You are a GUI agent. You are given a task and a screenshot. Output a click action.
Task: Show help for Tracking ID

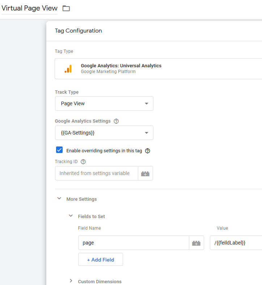point(83,162)
